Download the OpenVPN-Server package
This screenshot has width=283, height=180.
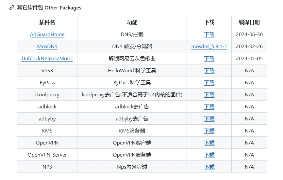(x=209, y=155)
